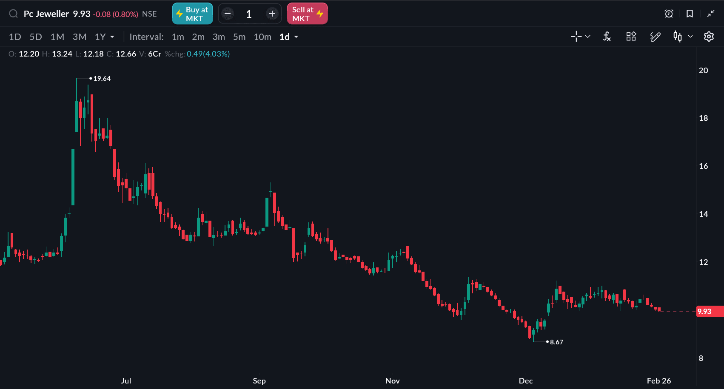Click the candlestick chart type icon
Image resolution: width=724 pixels, height=389 pixels.
pos(678,37)
